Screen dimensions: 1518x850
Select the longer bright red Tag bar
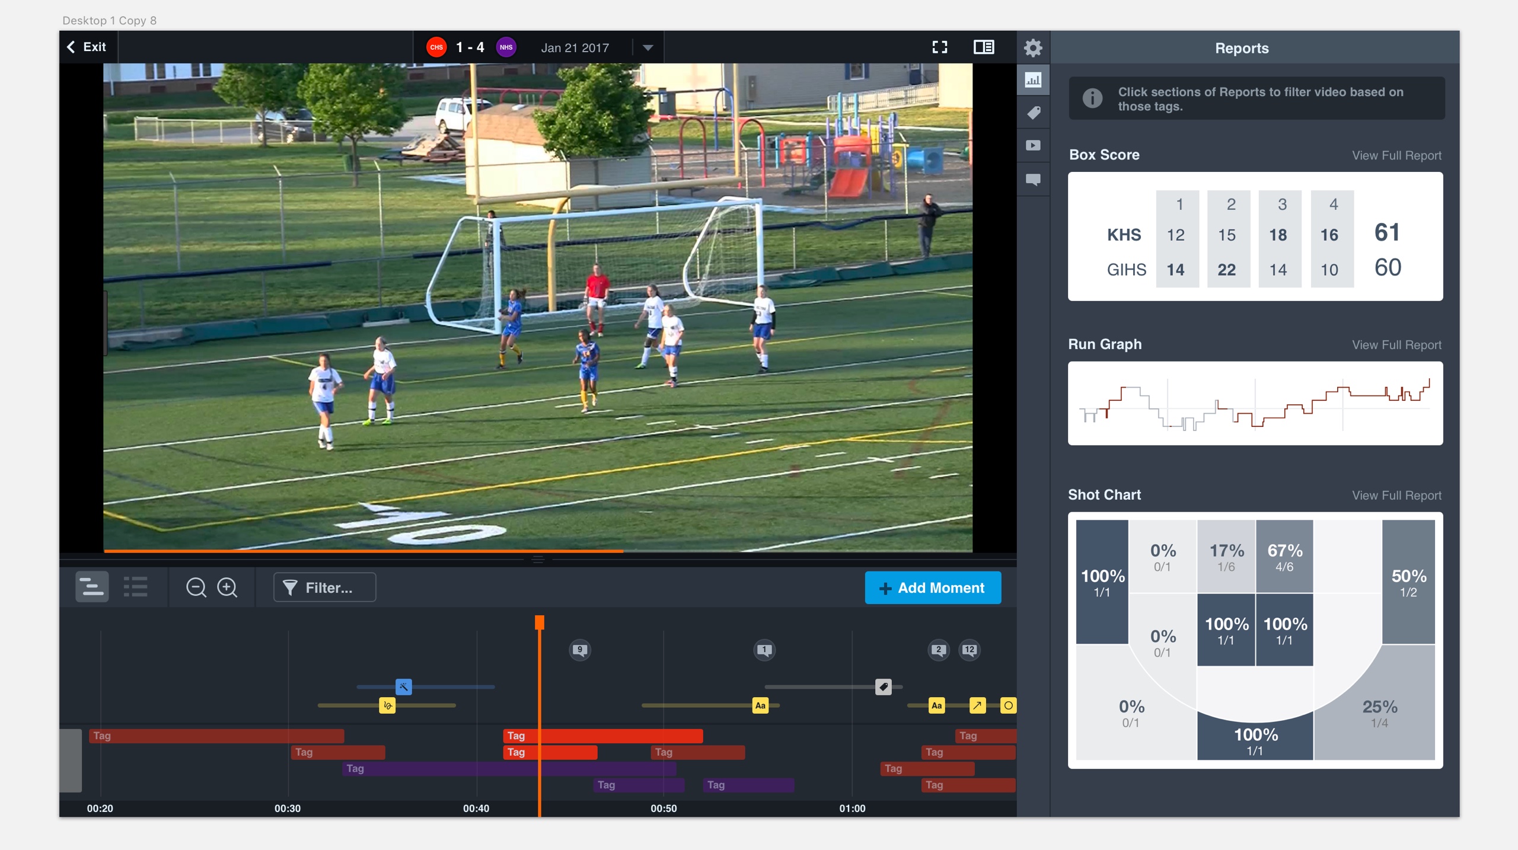603,736
